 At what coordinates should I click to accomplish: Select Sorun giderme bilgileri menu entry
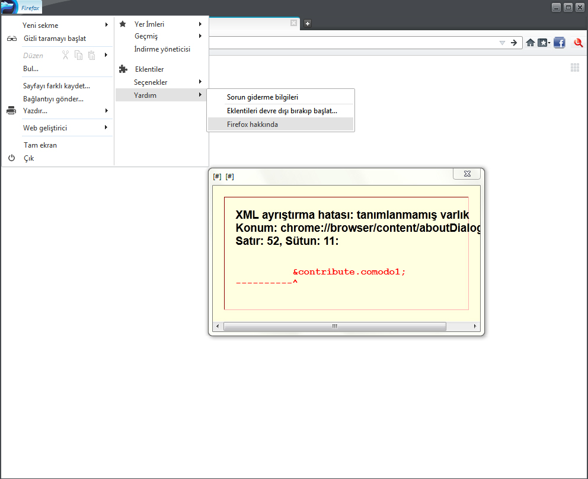point(262,97)
